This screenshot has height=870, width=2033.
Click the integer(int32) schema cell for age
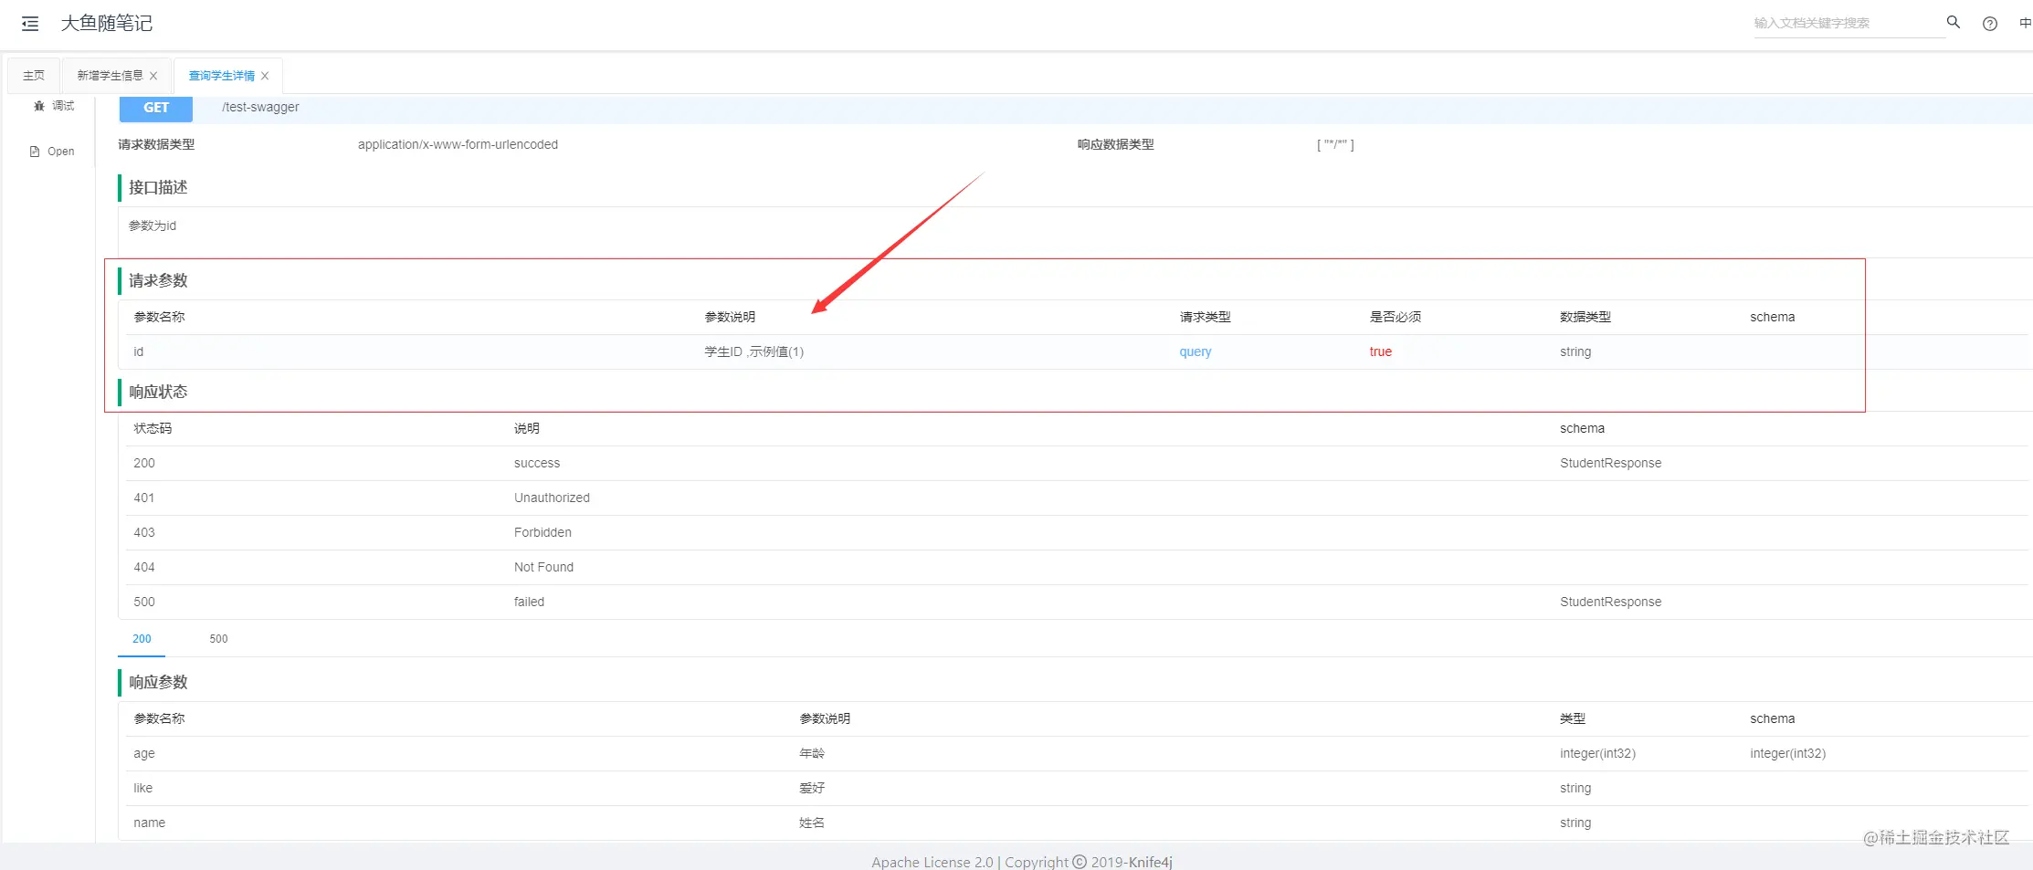click(x=1787, y=753)
